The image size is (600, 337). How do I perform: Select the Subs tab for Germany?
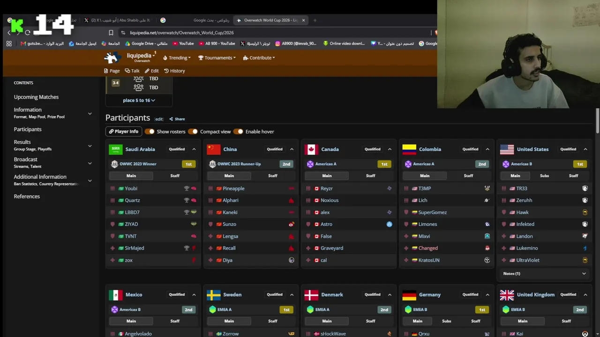click(446, 321)
